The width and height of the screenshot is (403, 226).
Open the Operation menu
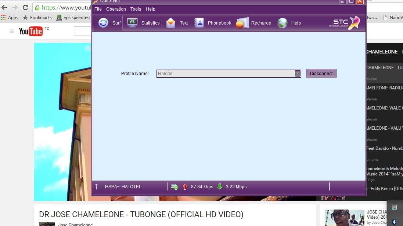pyautogui.click(x=116, y=9)
